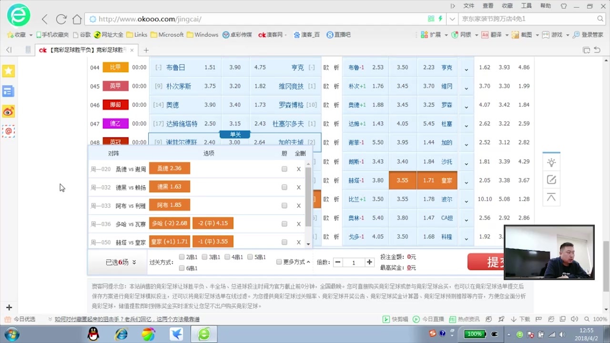The image size is (610, 343).
Task: Open the QQ icon in the taskbar
Action: coord(93,334)
